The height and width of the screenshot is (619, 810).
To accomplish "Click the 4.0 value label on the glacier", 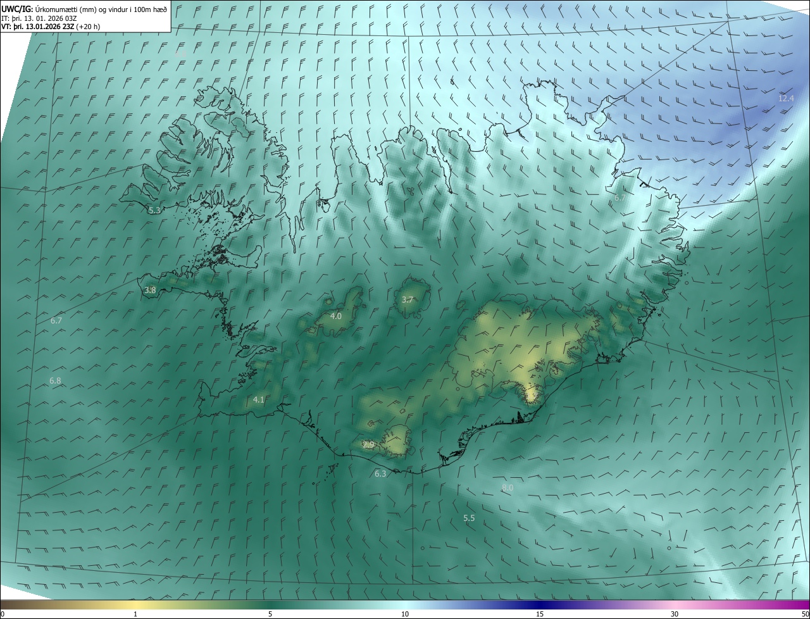I will (x=336, y=316).
